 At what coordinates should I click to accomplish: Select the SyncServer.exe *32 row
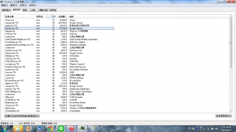[59, 50]
